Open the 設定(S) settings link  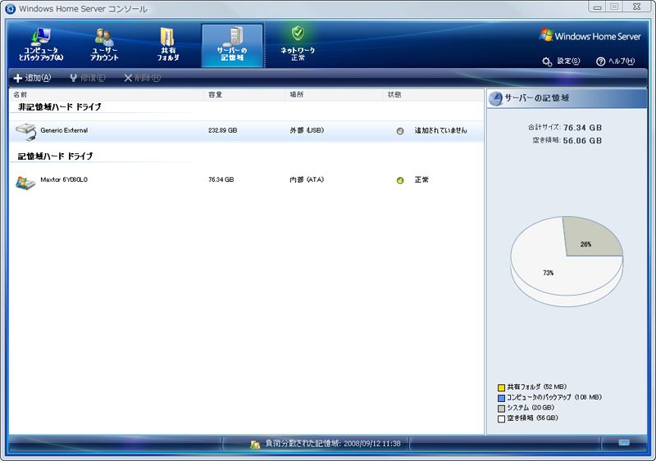tap(568, 61)
